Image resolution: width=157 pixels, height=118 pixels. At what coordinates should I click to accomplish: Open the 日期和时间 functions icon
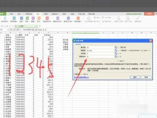point(47,18)
